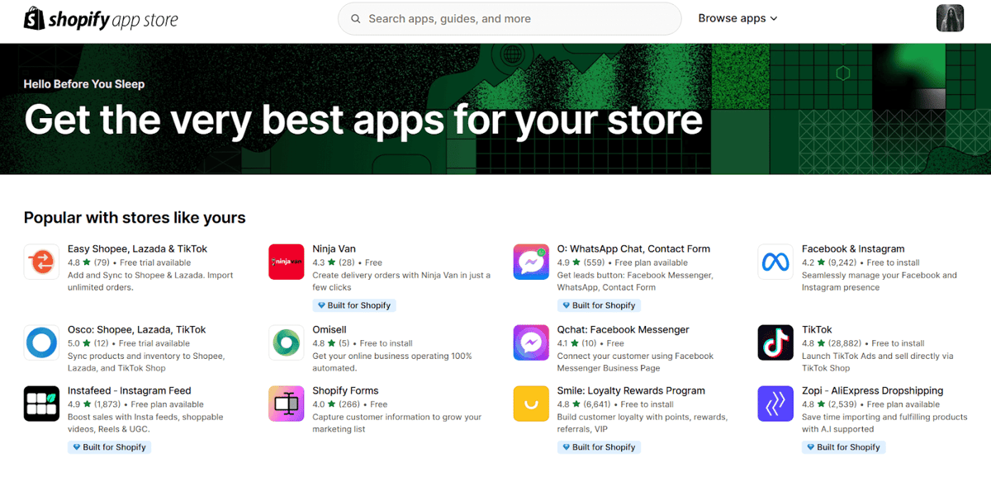
Task: Click Built for Shopify badge under Zopi
Action: (843, 447)
